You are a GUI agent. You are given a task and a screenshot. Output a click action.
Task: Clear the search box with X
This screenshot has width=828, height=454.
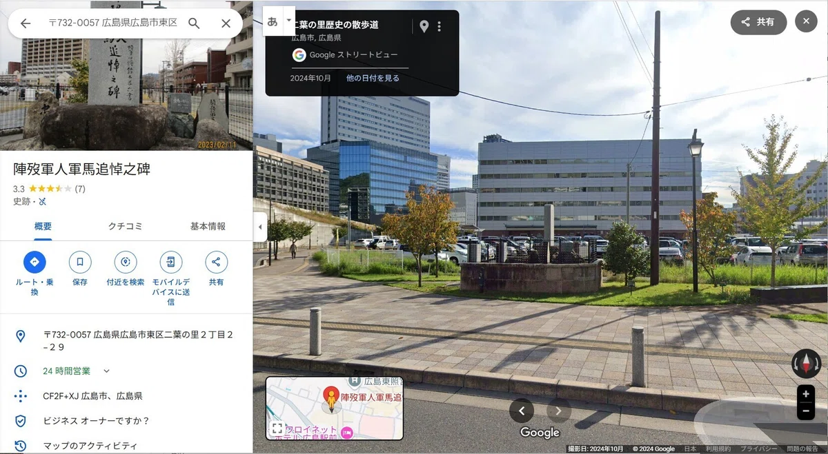(226, 23)
